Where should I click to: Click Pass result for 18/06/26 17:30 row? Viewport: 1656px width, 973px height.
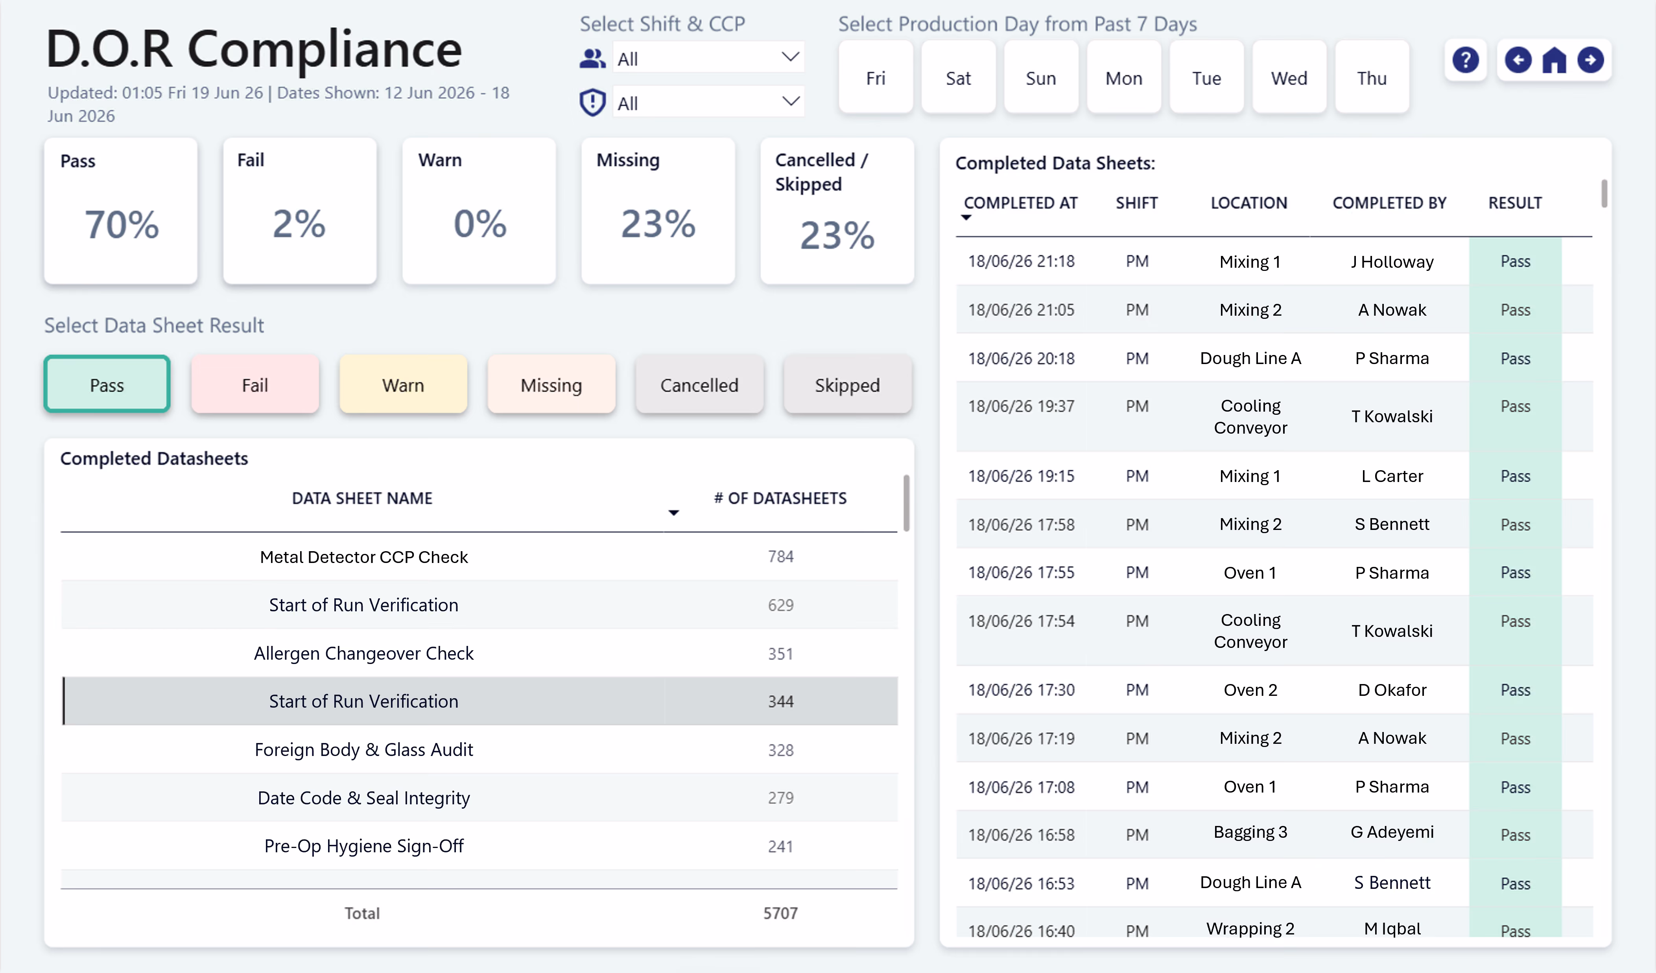(x=1515, y=690)
